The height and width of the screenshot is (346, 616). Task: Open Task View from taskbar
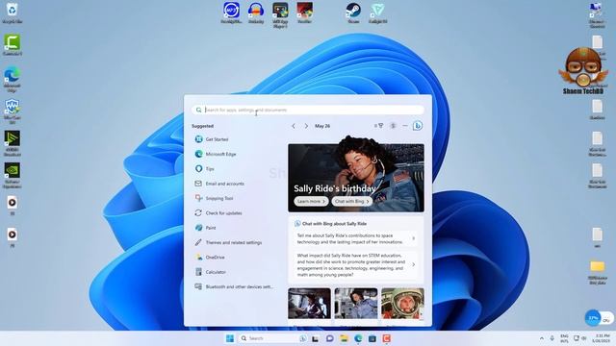(x=315, y=338)
